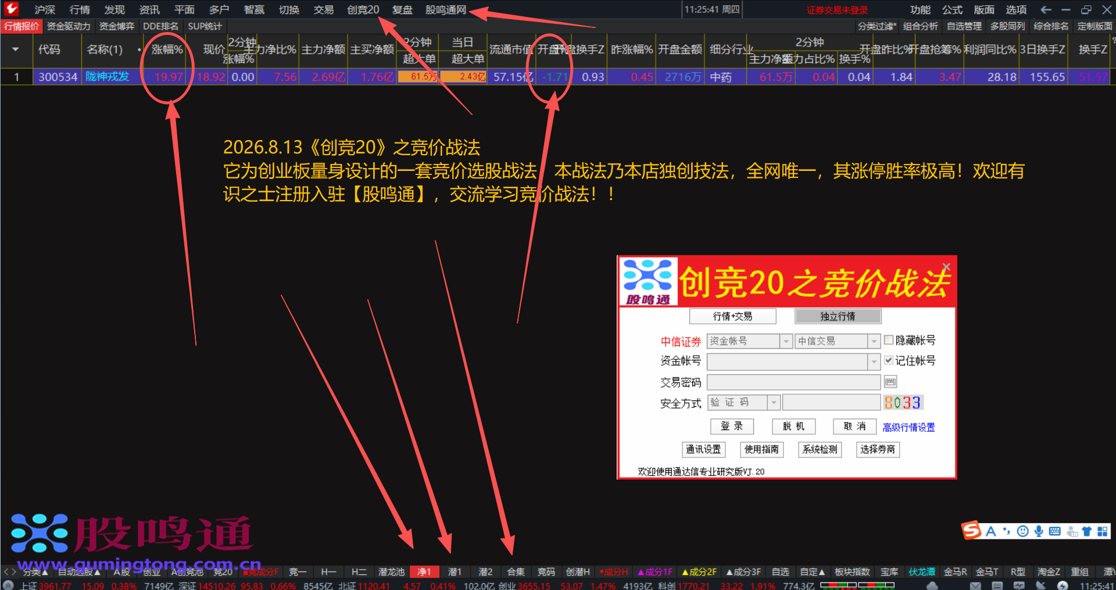Select the stock row 300534 陇神戎发
This screenshot has width=1116, height=590.
click(x=558, y=77)
